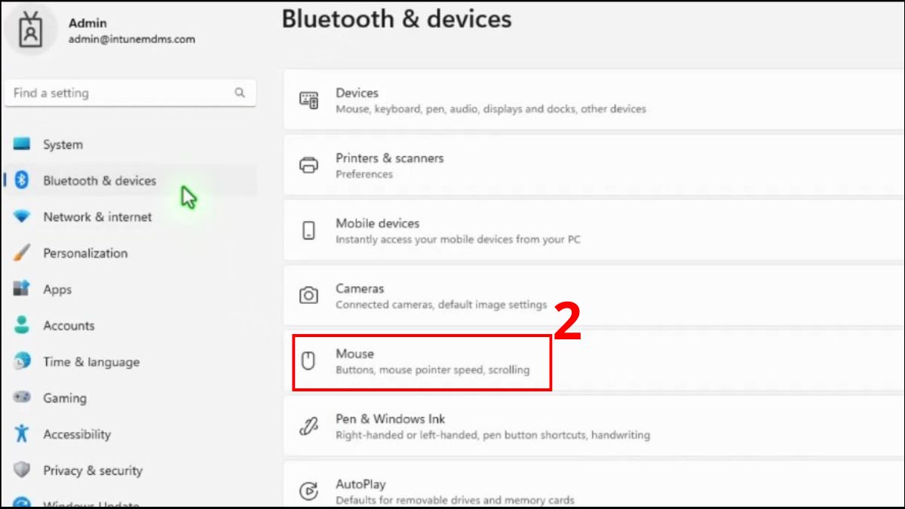Click the search magnifier in Find a setting

click(x=239, y=92)
